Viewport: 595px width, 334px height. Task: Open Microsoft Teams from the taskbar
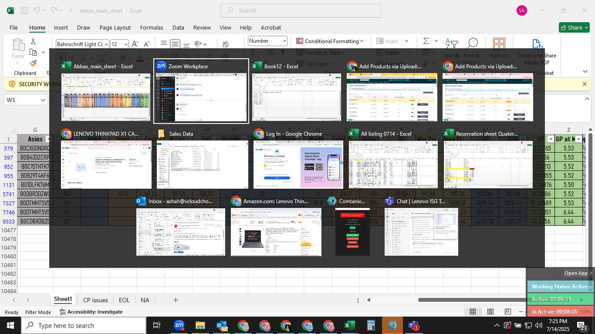pyautogui.click(x=413, y=325)
